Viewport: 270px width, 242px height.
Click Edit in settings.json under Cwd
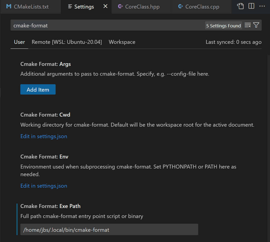tap(44, 136)
